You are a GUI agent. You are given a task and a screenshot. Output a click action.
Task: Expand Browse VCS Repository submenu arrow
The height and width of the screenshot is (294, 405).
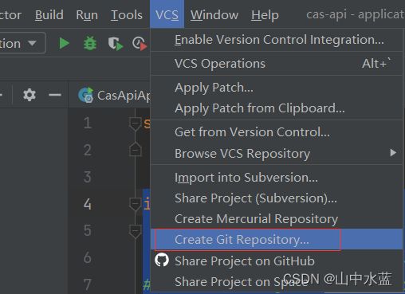[393, 153]
